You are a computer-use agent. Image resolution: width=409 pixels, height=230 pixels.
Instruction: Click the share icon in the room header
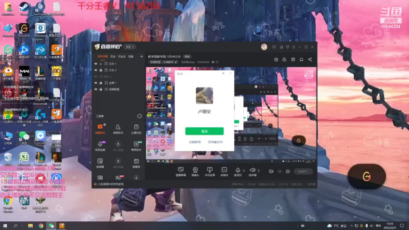(x=310, y=59)
